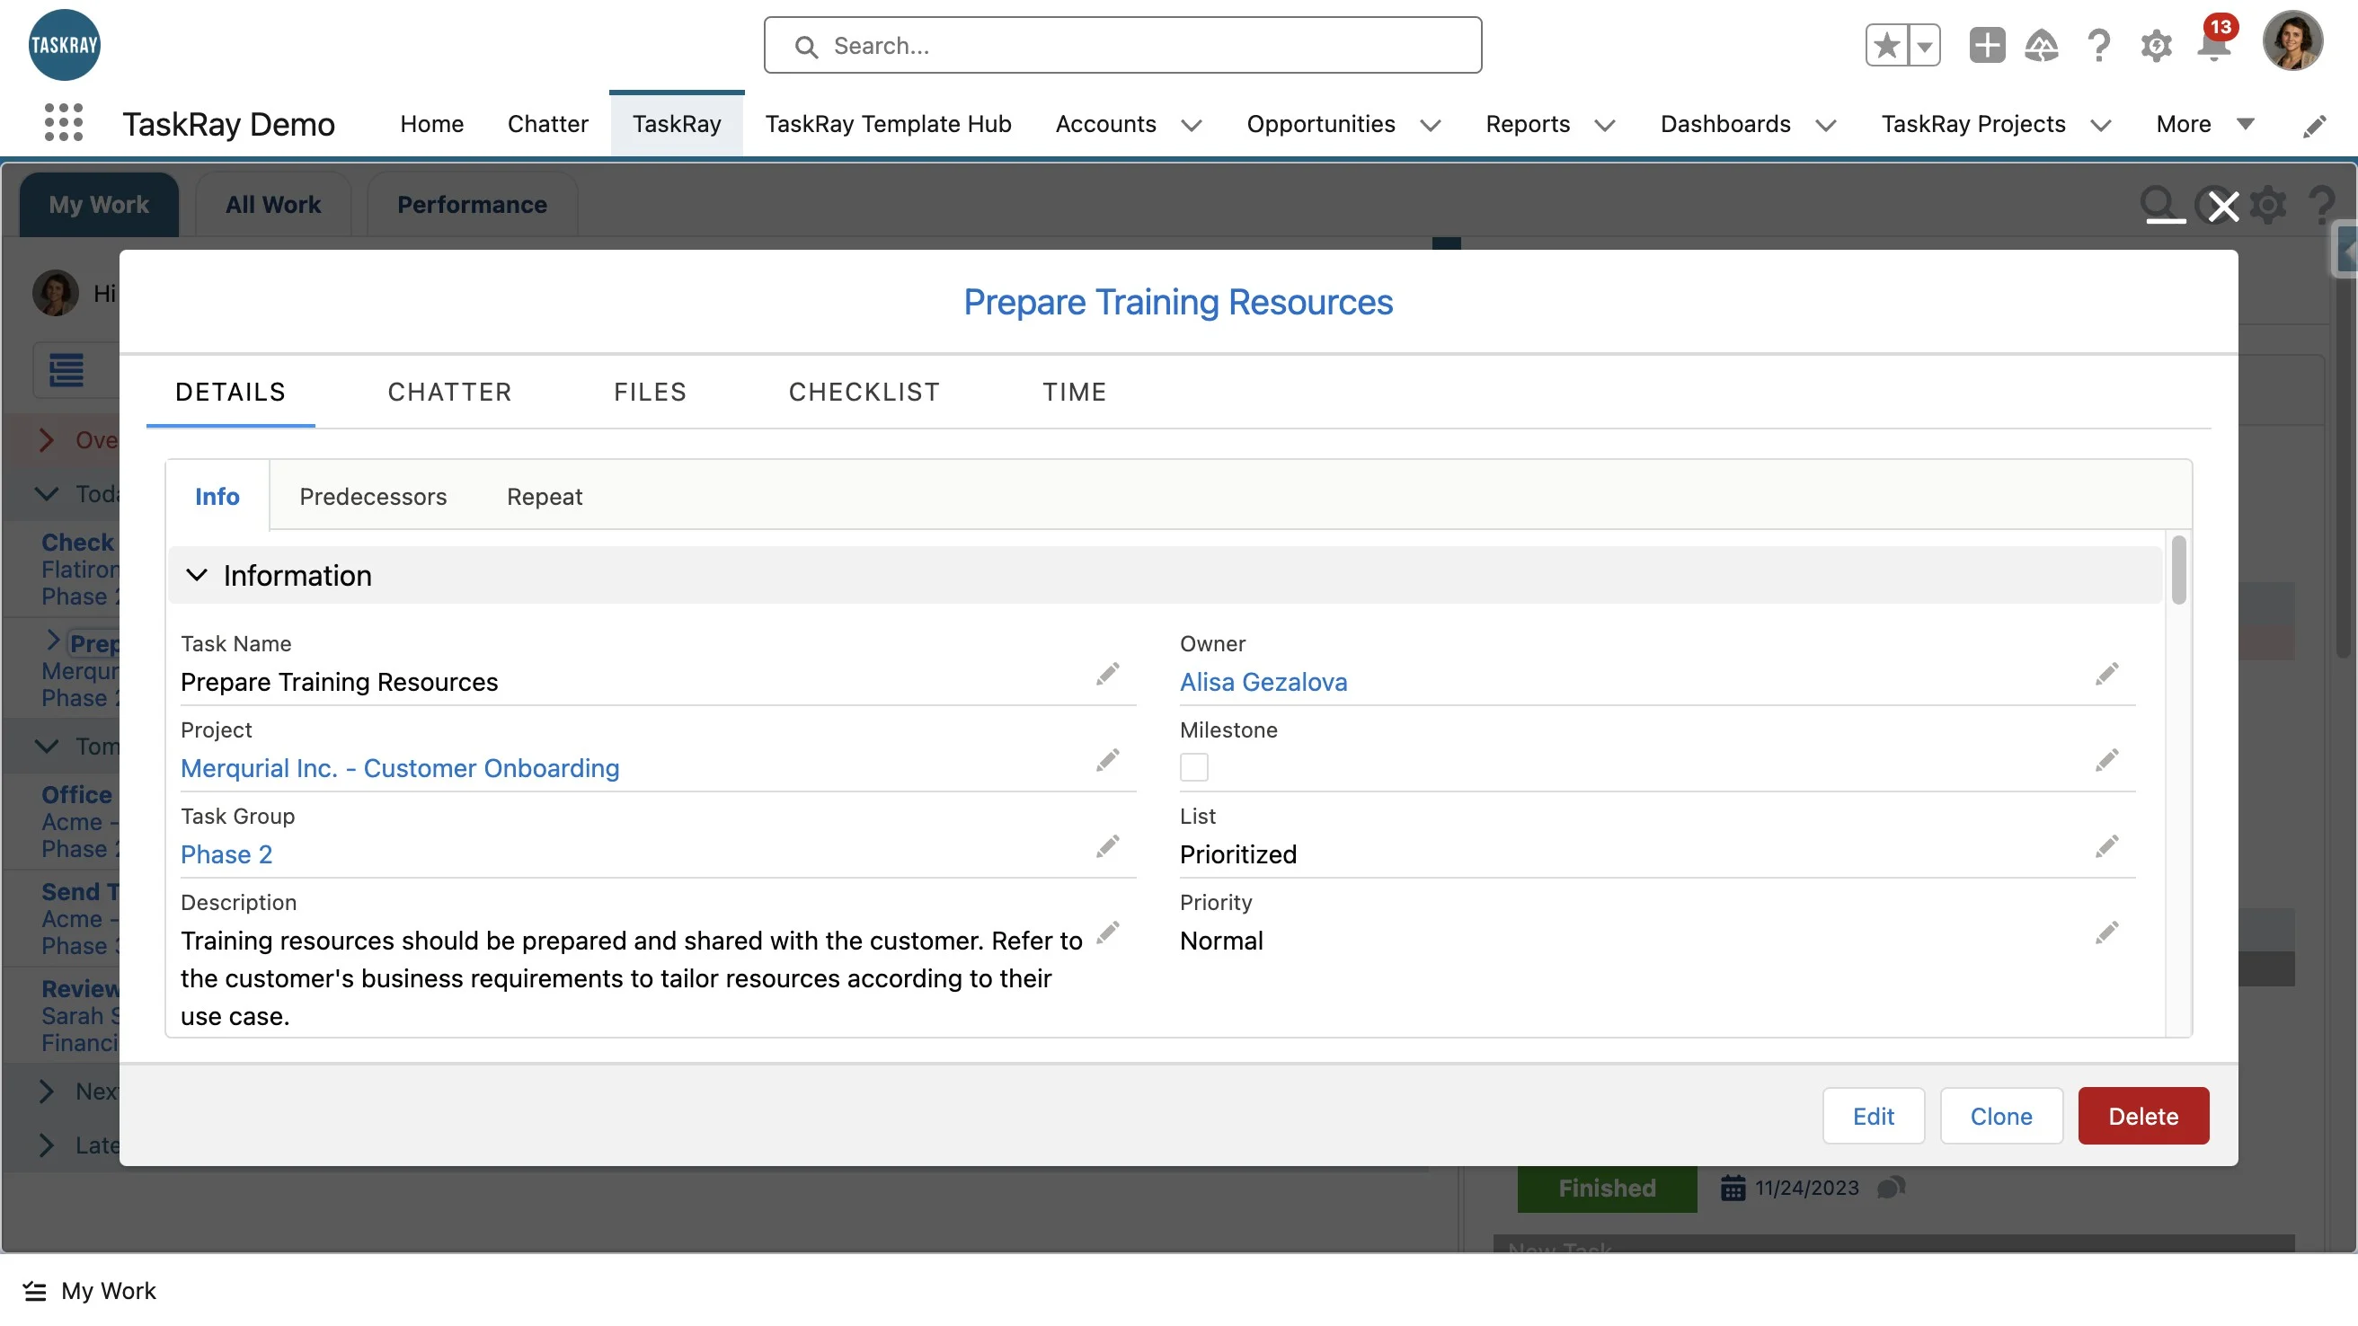Viewport: 2358px width, 1326px height.
Task: Open the favorites list dropdown arrow
Action: tap(1924, 46)
